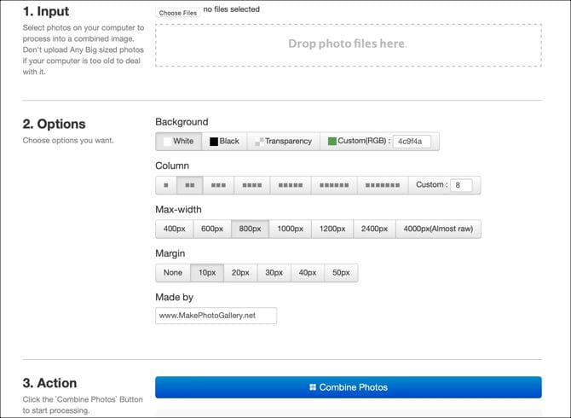Click the Combine Photos button
Screen dimensions: 571x418
[348, 387]
